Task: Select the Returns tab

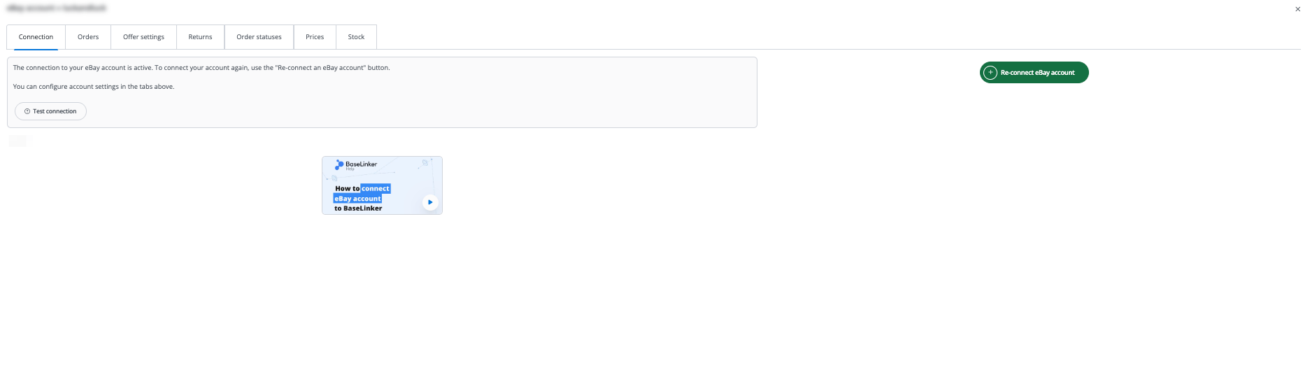Action: [x=200, y=37]
